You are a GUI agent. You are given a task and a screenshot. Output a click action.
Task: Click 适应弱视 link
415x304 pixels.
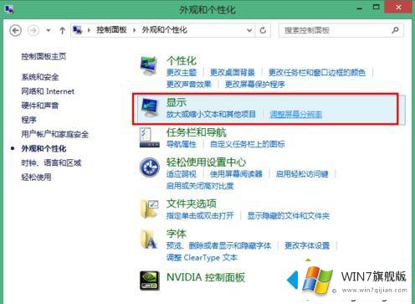182,174
